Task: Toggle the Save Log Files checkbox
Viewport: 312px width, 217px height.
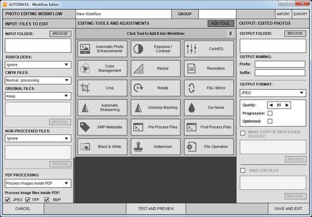Action: tap(243, 170)
